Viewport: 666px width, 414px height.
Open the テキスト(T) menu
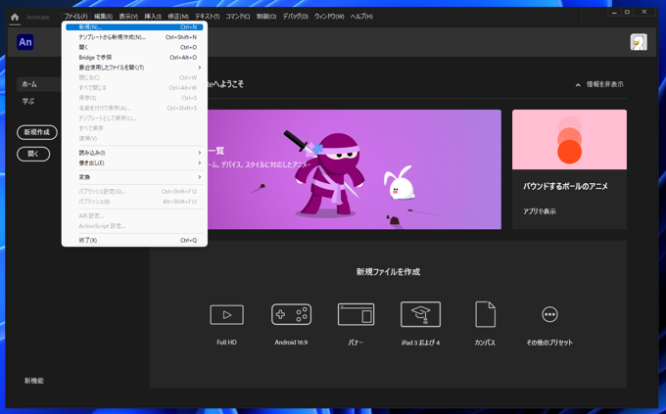click(208, 17)
